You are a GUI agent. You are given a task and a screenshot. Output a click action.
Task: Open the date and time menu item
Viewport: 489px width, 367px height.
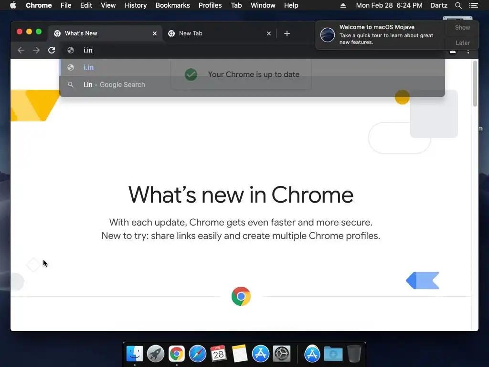pos(389,5)
